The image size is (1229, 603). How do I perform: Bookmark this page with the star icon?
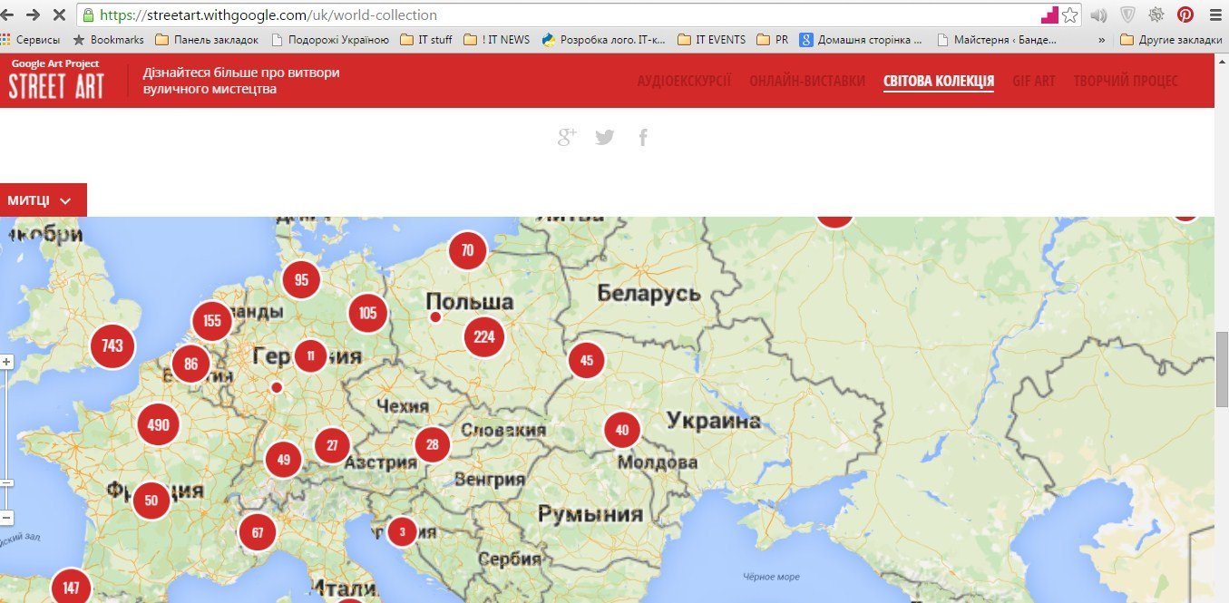click(1070, 15)
